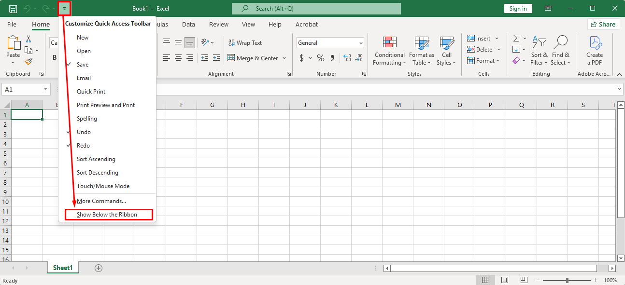
Task: Click the Find & Select magnifier icon
Action: coord(560,42)
